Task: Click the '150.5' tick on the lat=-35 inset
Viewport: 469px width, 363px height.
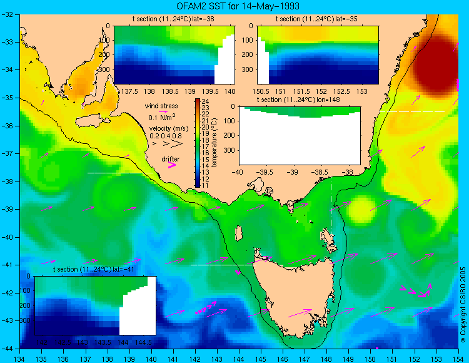Action: [261, 91]
